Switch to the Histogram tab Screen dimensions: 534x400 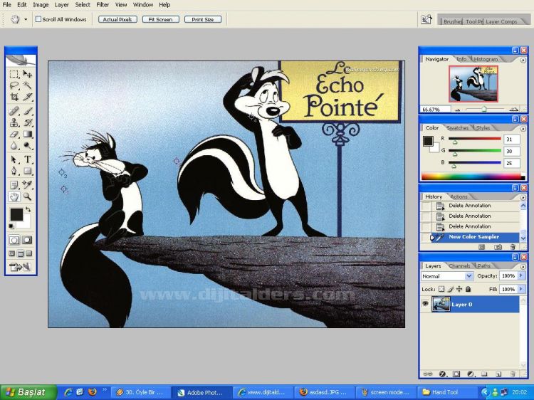pyautogui.click(x=486, y=59)
